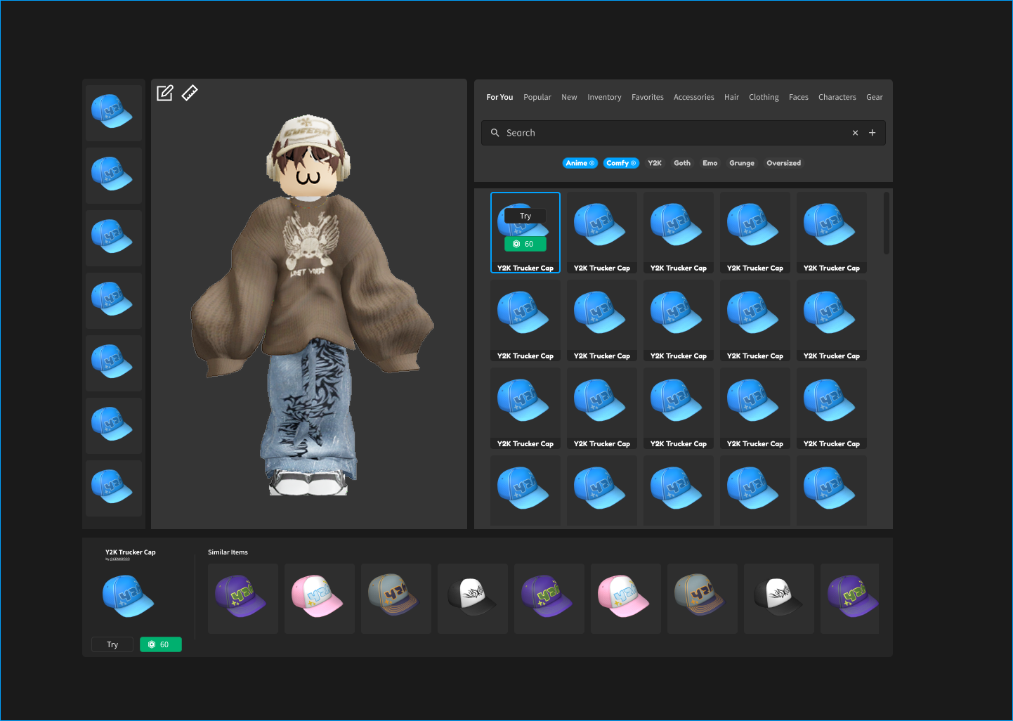The image size is (1013, 721).
Task: Switch to the Accessories tab
Action: 693,98
